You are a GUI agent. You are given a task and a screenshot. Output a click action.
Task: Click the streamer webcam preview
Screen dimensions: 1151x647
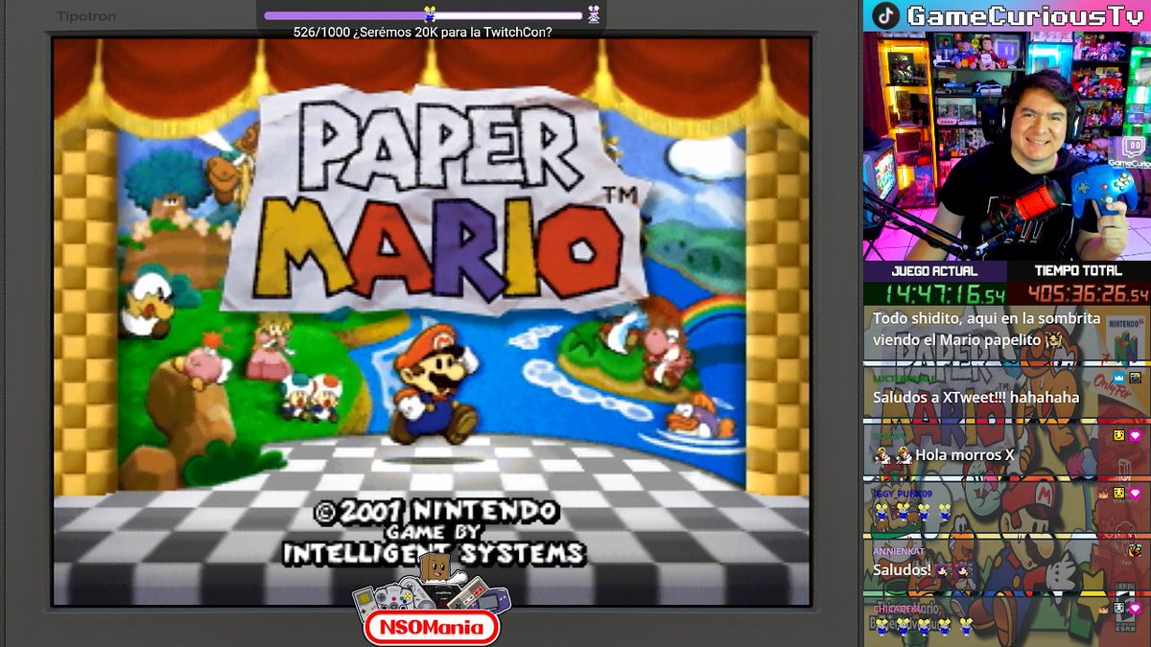coord(1007,144)
